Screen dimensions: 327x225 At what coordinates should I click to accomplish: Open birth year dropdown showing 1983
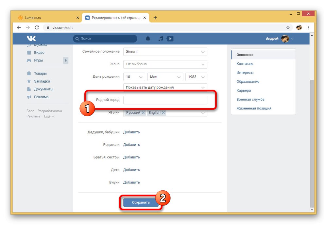click(x=196, y=77)
